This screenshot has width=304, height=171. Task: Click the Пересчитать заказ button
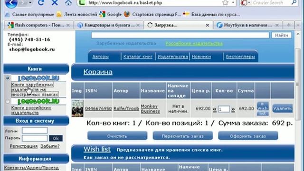(182, 136)
